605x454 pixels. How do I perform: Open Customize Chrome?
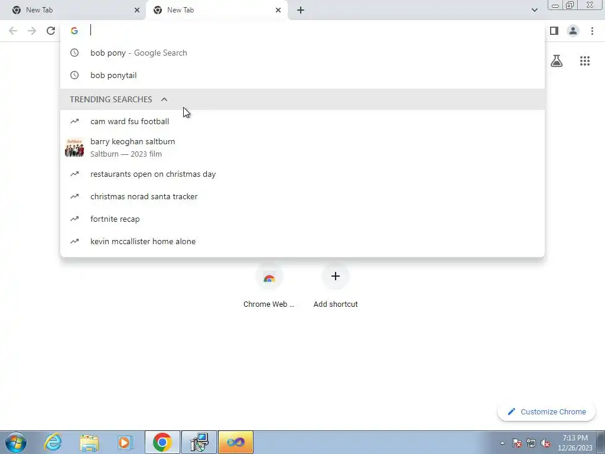(547, 412)
